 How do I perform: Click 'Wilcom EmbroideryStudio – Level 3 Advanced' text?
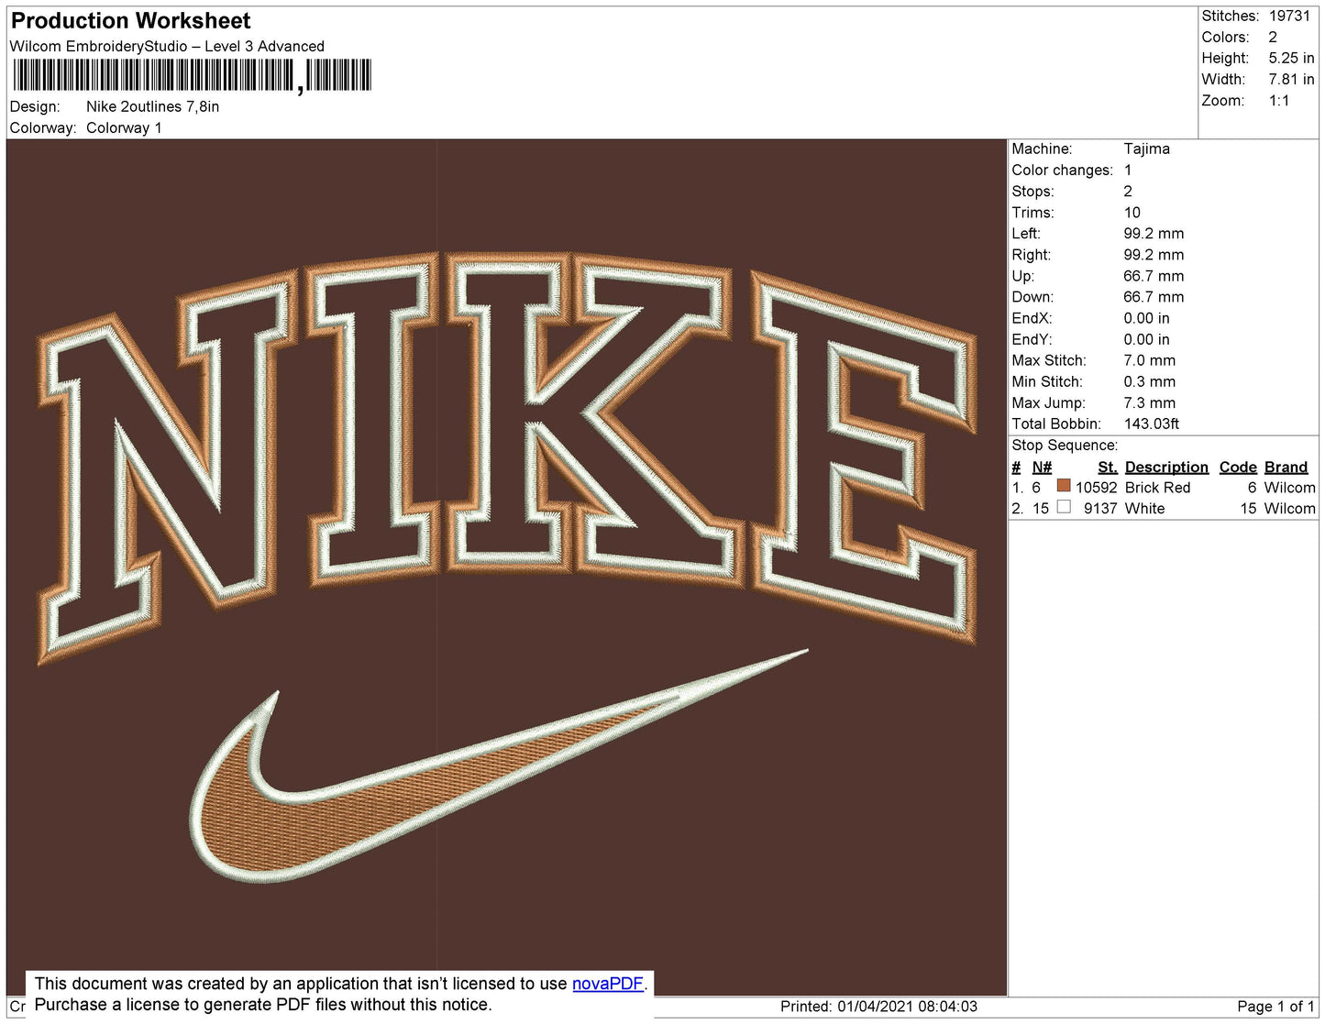click(x=167, y=46)
